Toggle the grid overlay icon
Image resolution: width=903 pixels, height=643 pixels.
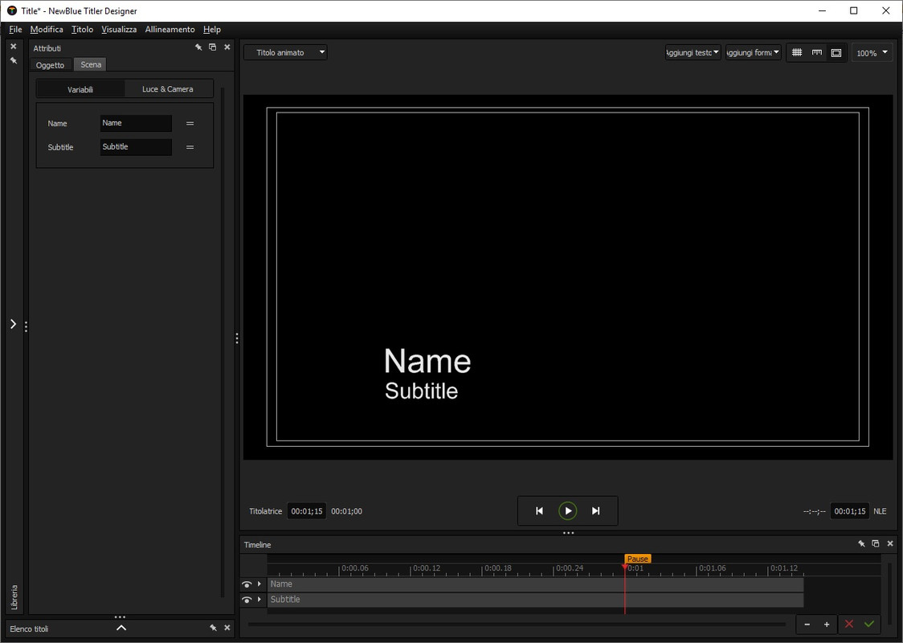pyautogui.click(x=796, y=52)
